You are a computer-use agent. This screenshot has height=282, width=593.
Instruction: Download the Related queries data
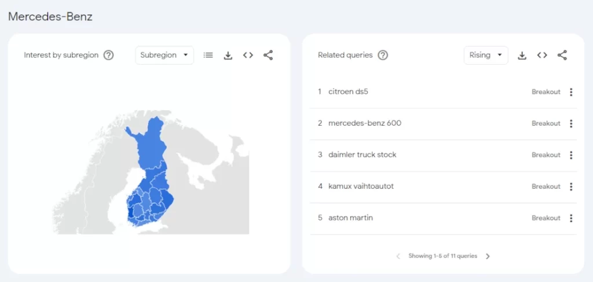(522, 55)
